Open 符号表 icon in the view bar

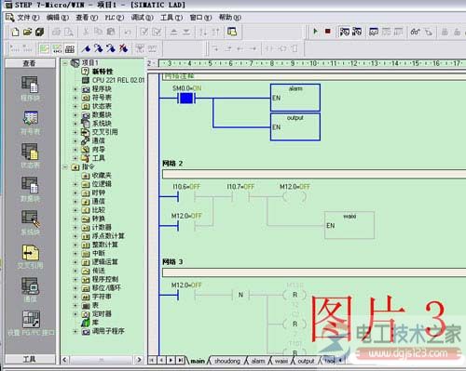(30, 118)
